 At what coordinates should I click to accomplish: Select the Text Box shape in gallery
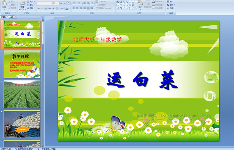tap(118, 2)
